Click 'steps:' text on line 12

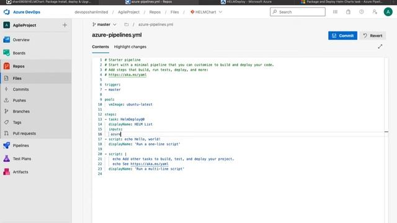coord(110,114)
